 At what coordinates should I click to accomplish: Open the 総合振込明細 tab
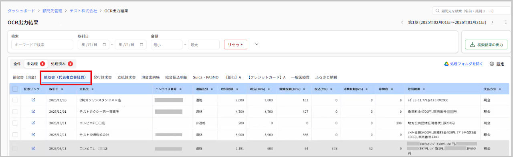tap(176, 77)
